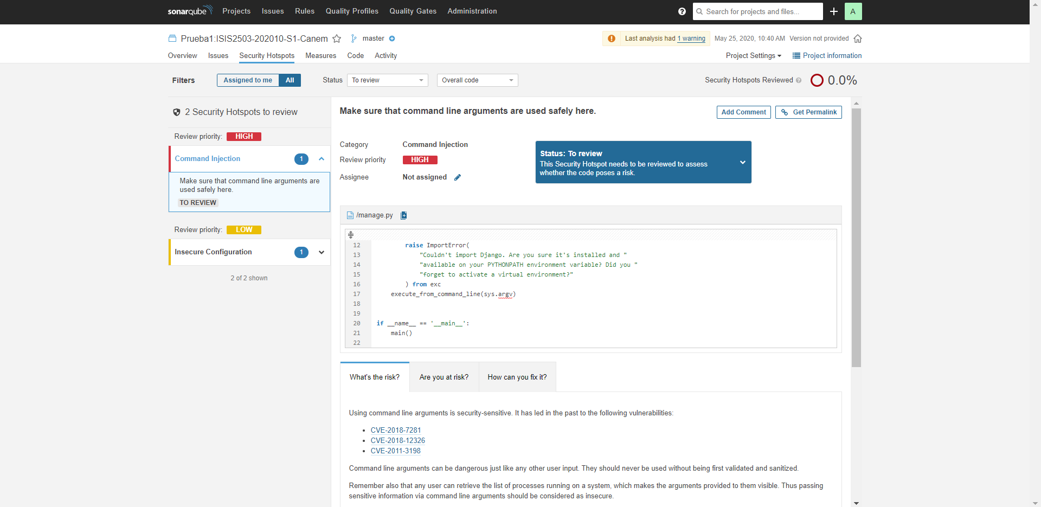Open Quality Gates
Viewport: 1041px width, 507px height.
pos(413,11)
